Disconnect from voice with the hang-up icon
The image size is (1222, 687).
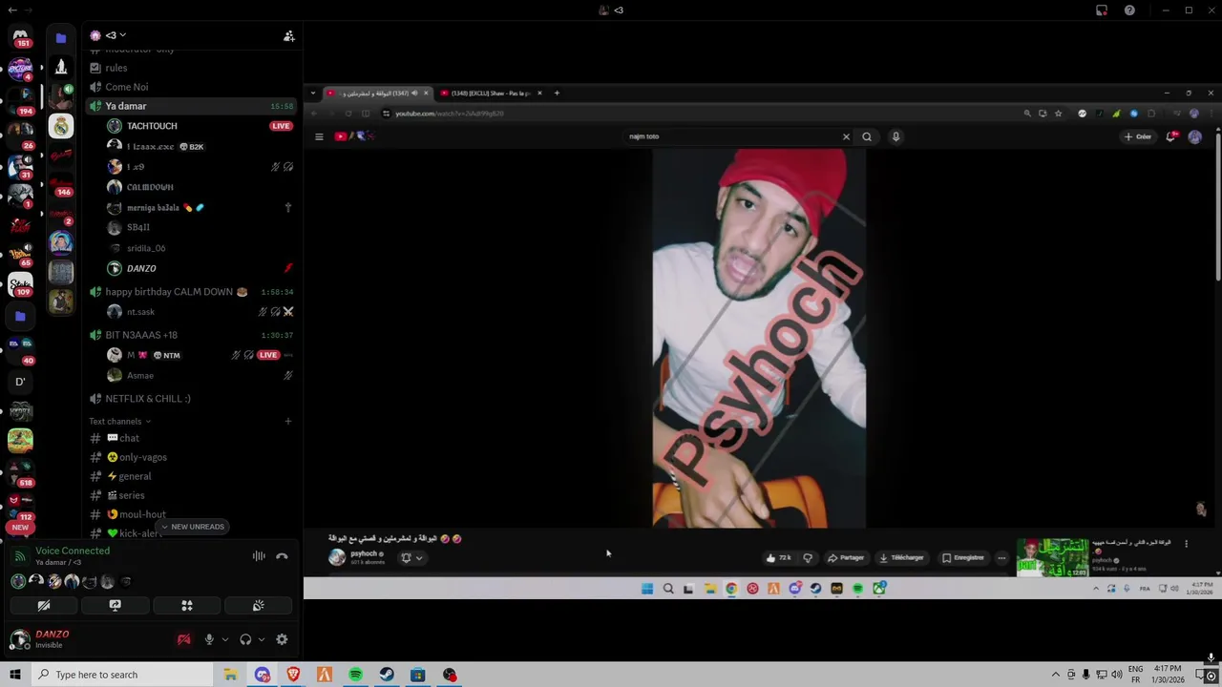[282, 556]
